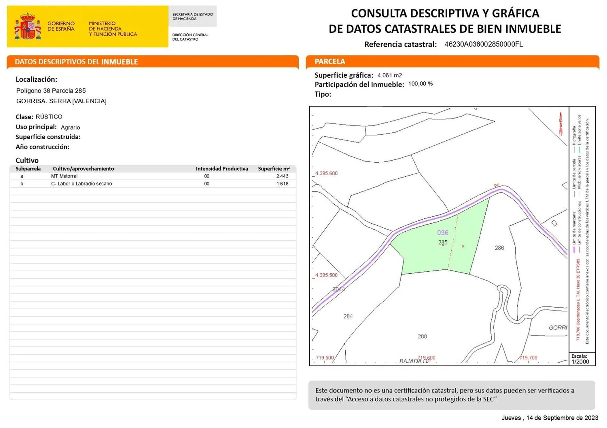The width and height of the screenshot is (607, 428).
Task: Click the referencia catastral number
Action: (483, 44)
